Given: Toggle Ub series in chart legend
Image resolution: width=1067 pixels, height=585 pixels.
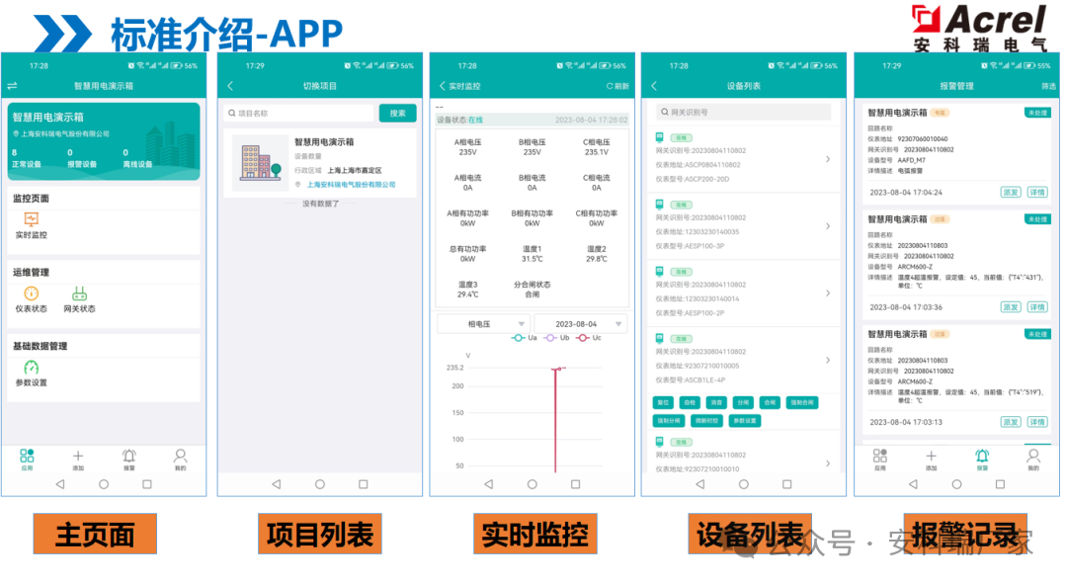Looking at the screenshot, I should 556,338.
